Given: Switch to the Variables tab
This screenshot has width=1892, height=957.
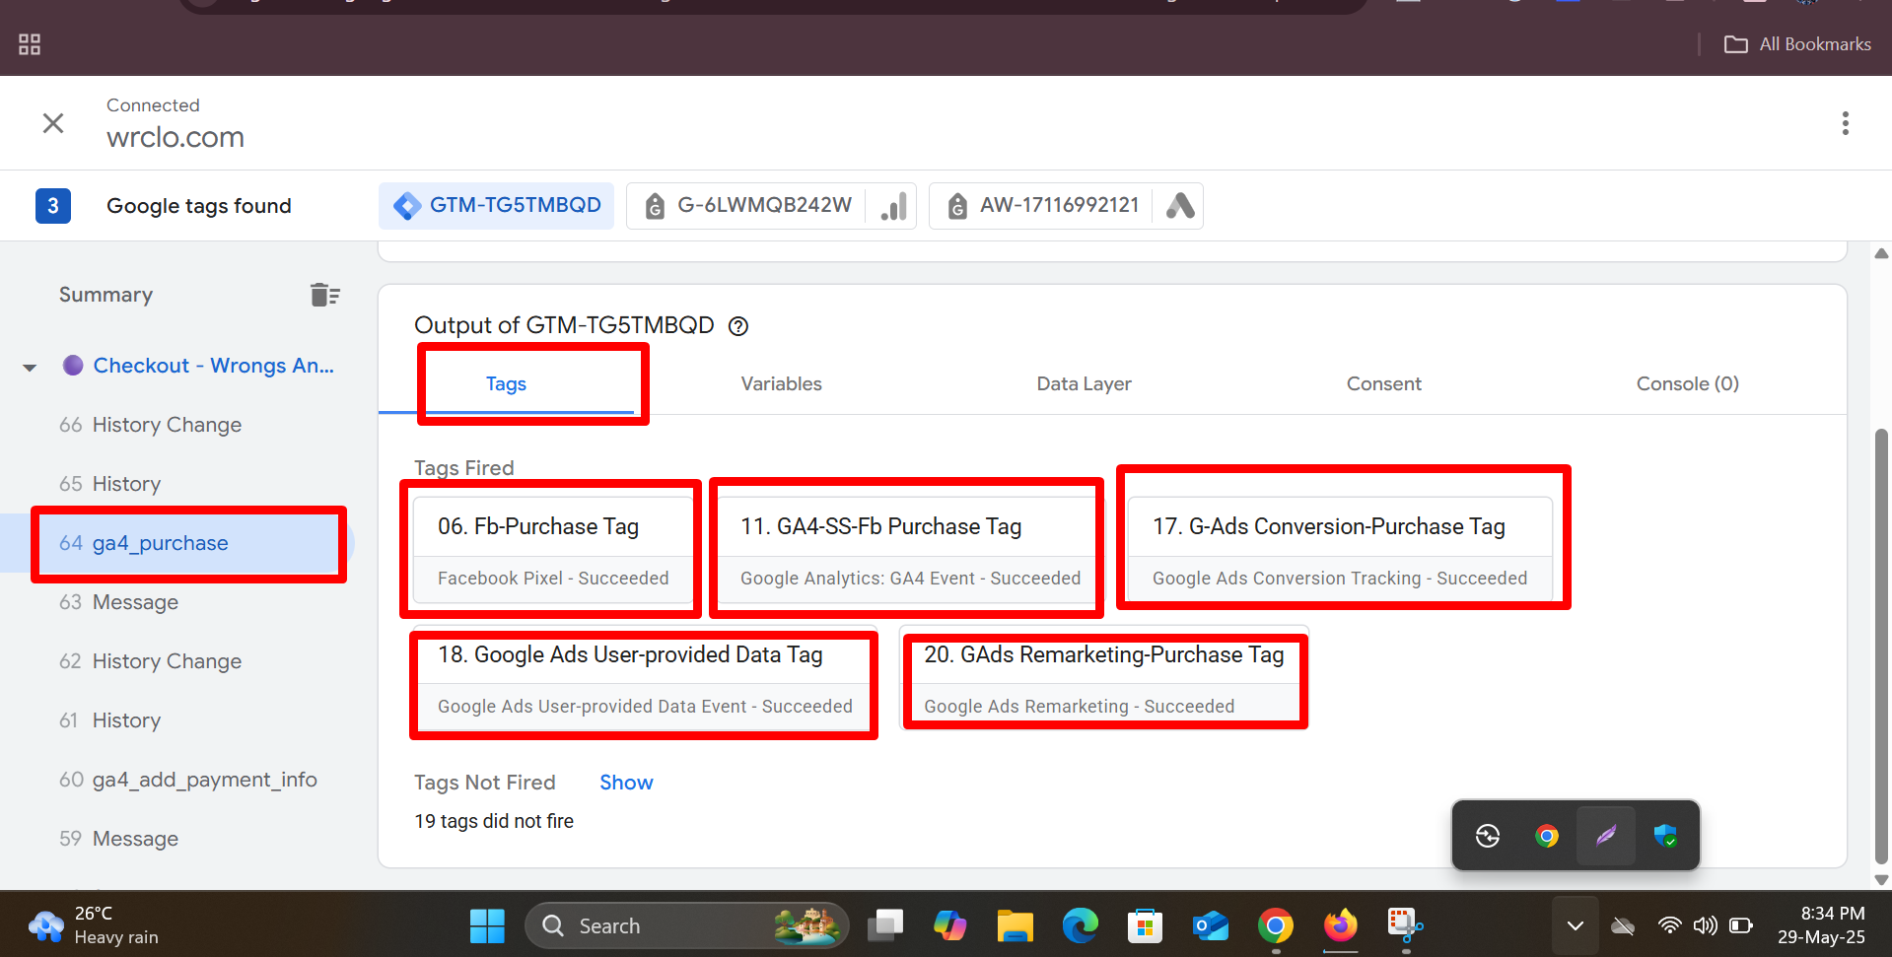Looking at the screenshot, I should (781, 384).
